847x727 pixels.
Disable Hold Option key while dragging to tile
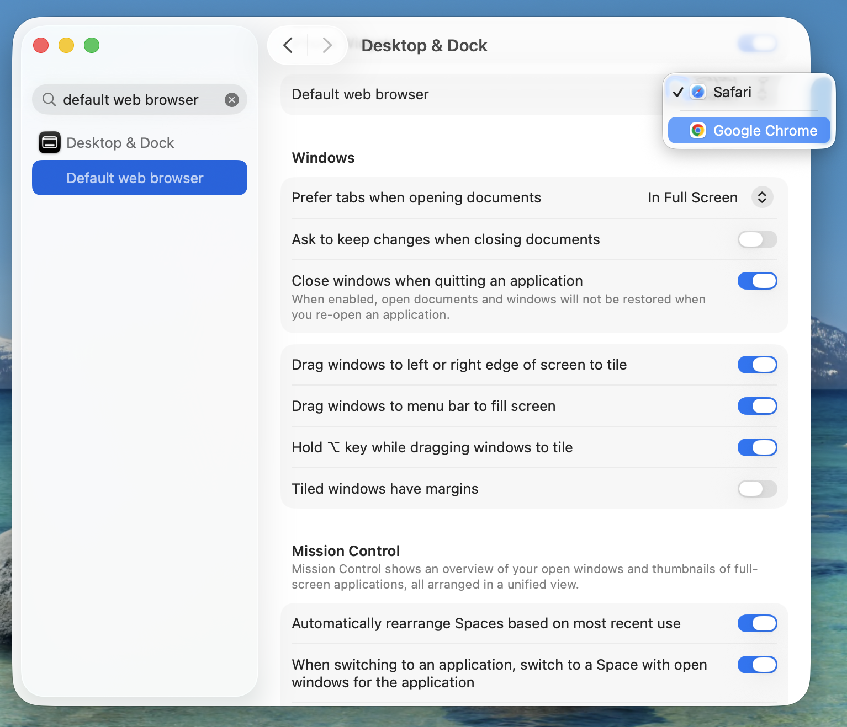coord(757,447)
